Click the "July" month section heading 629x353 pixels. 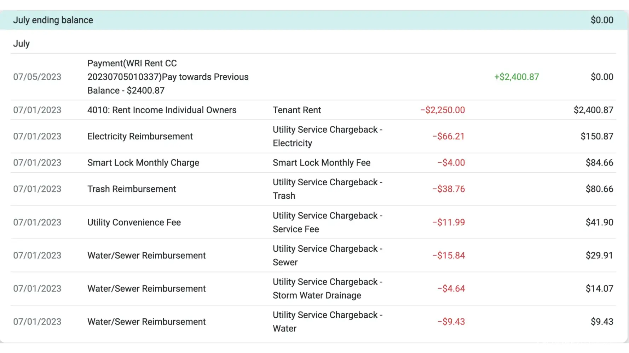21,44
